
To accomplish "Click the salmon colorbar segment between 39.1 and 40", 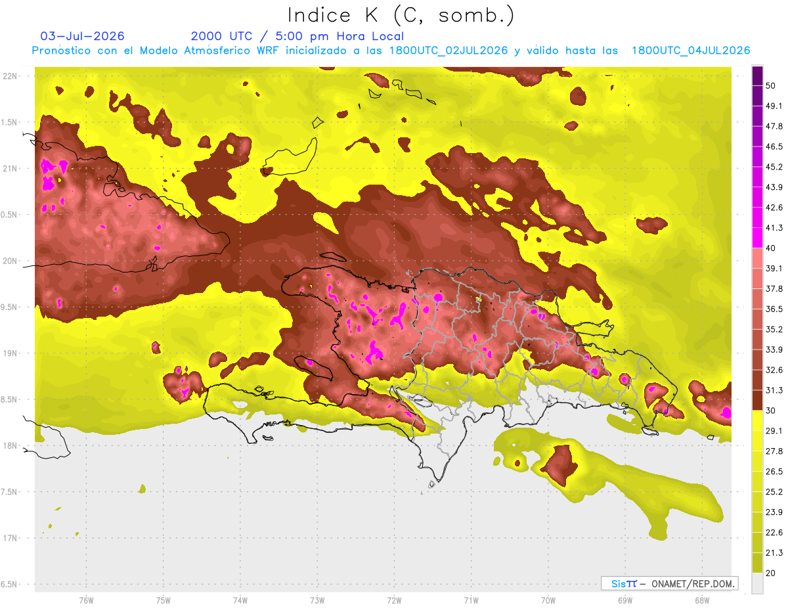I will [x=758, y=258].
